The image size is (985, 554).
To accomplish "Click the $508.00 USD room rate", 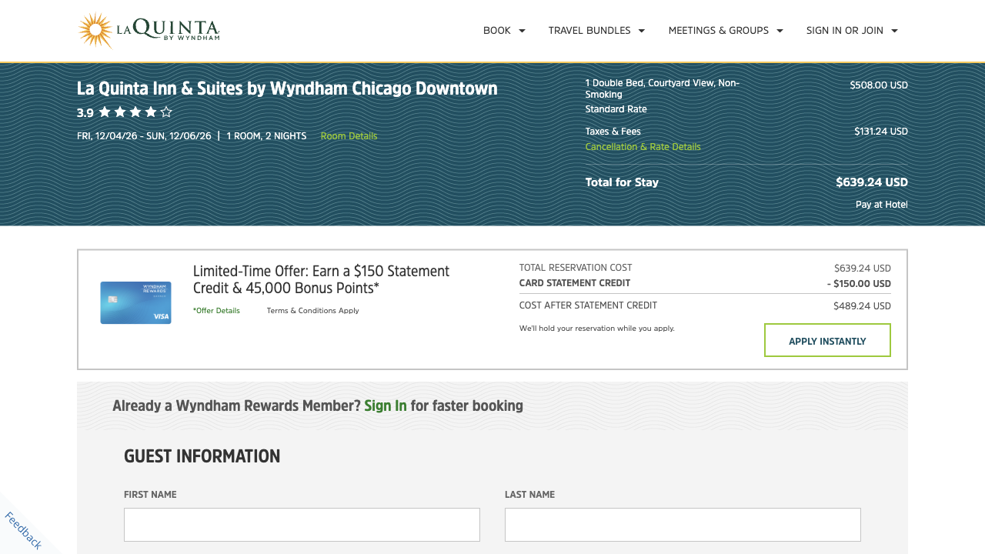I will (x=879, y=85).
